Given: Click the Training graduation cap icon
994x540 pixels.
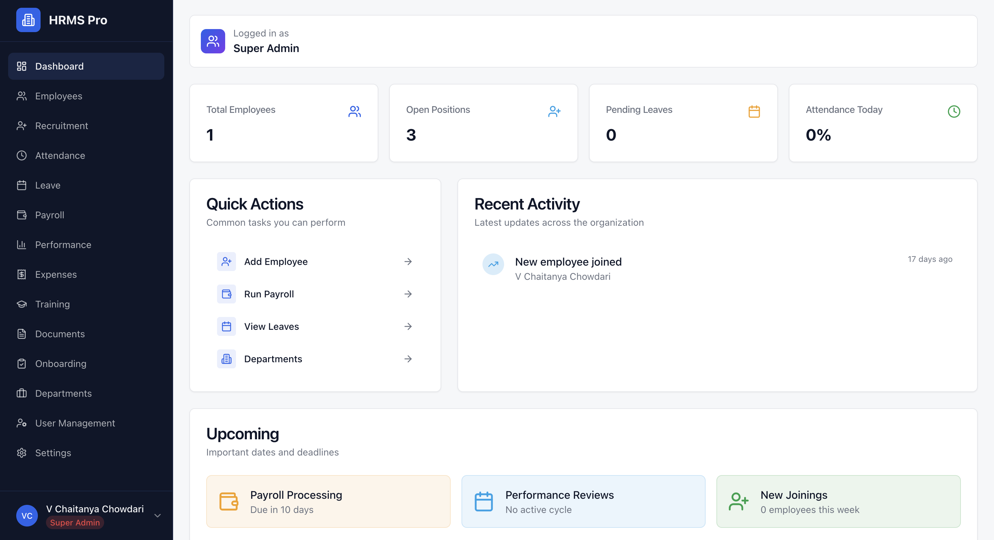Looking at the screenshot, I should pyautogui.click(x=22, y=304).
